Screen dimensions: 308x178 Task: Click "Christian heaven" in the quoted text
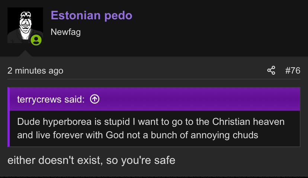[248, 122]
